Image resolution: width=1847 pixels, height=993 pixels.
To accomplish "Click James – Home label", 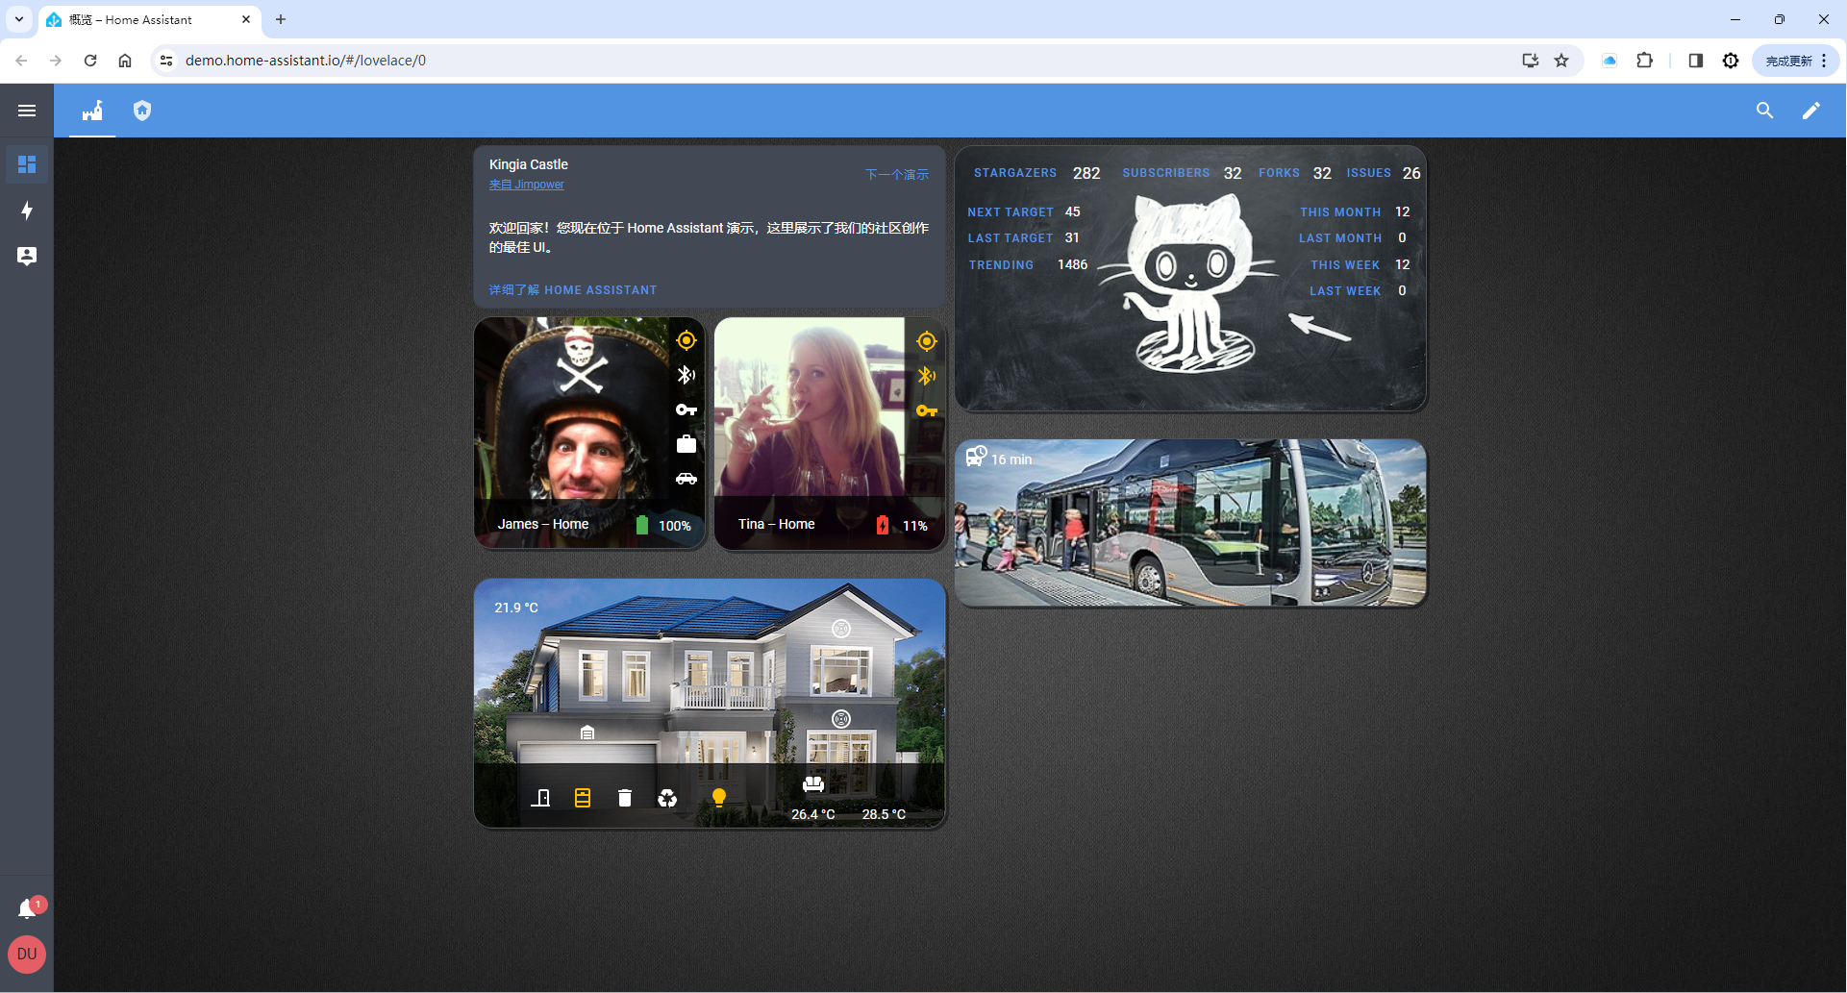I will click(x=543, y=524).
